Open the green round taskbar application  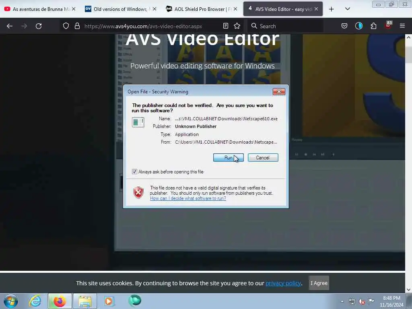click(135, 301)
